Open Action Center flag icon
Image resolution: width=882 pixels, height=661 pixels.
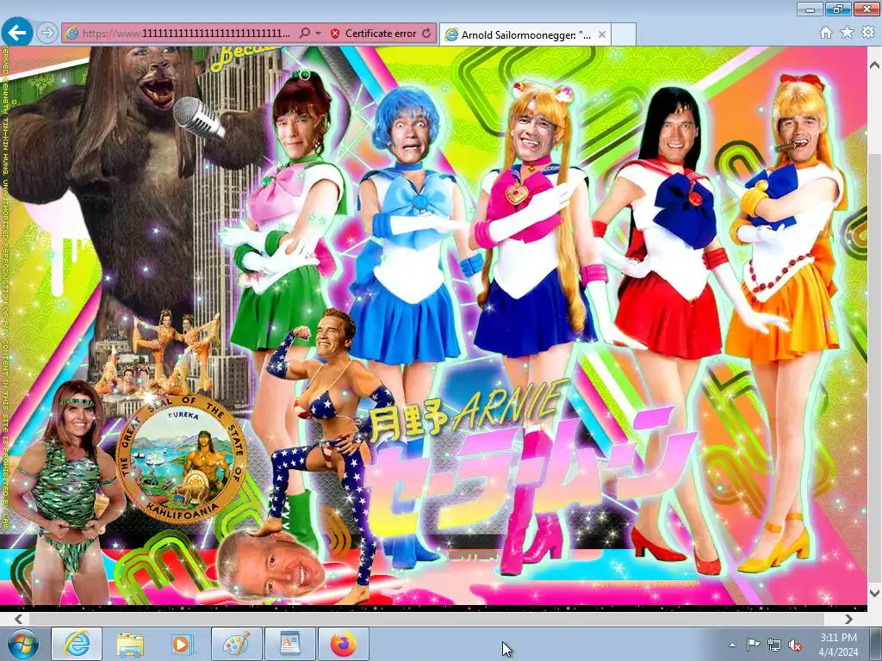tap(753, 645)
